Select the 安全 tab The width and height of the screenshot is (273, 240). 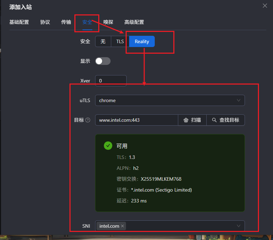pyautogui.click(x=87, y=22)
